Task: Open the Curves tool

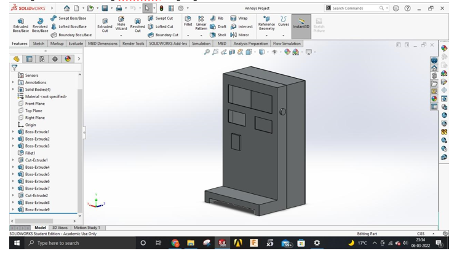Action: (284, 21)
